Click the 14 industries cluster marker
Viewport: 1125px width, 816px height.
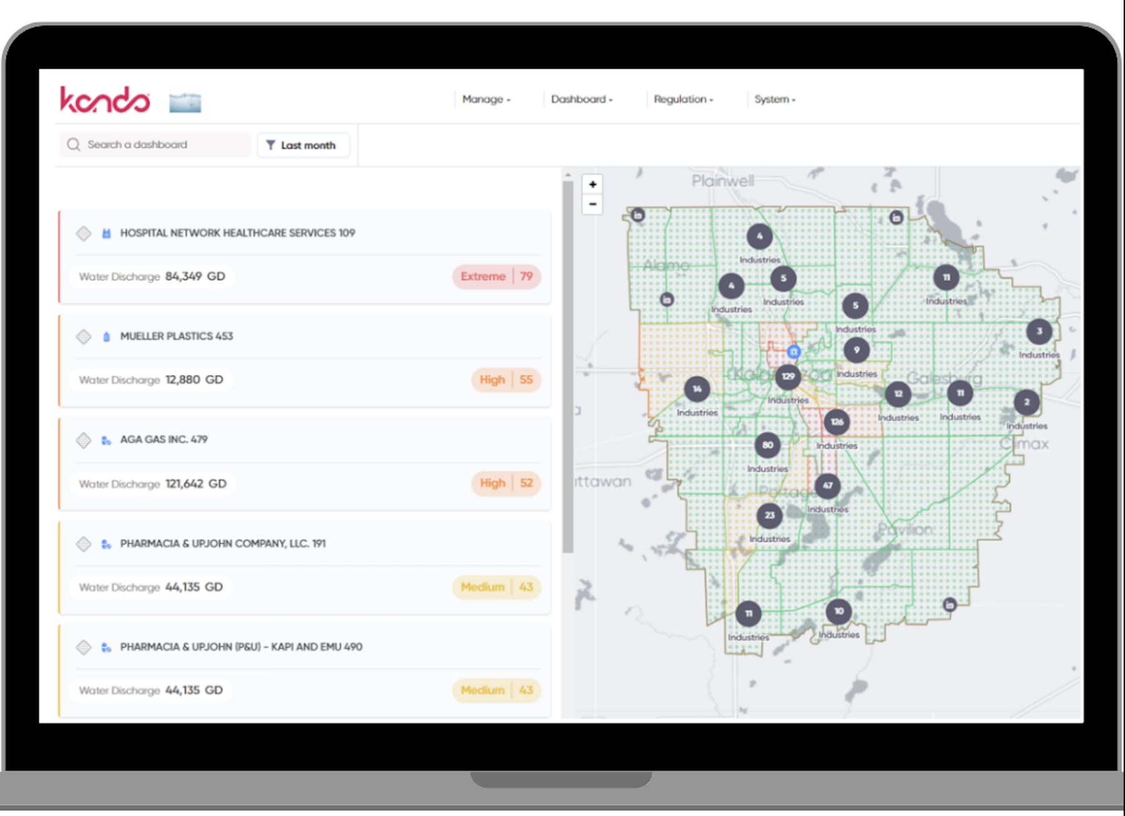tap(697, 389)
